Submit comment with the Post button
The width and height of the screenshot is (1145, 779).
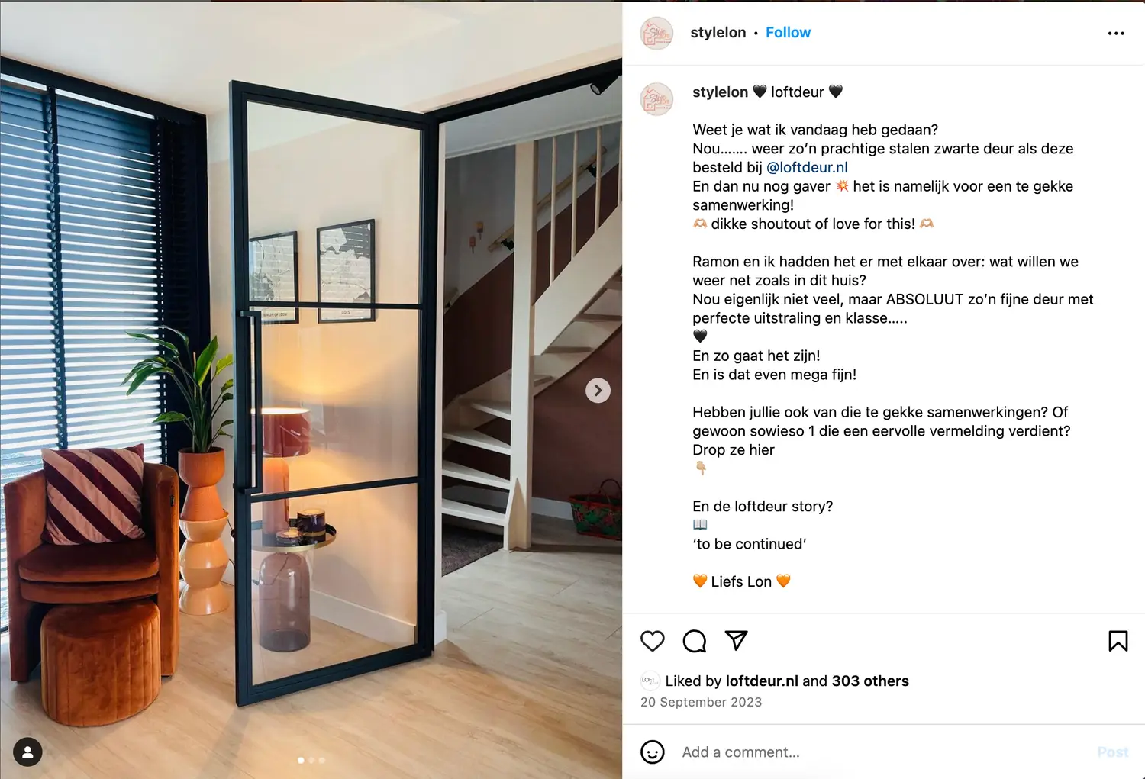[1113, 752]
